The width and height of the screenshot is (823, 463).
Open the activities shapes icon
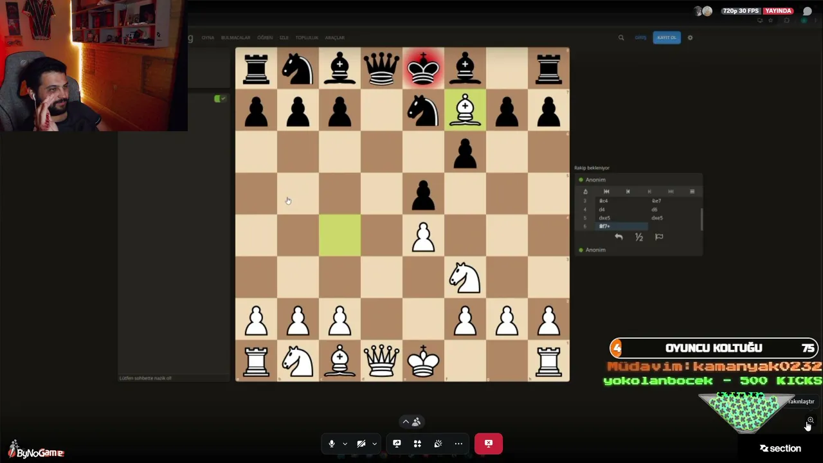[x=417, y=443]
